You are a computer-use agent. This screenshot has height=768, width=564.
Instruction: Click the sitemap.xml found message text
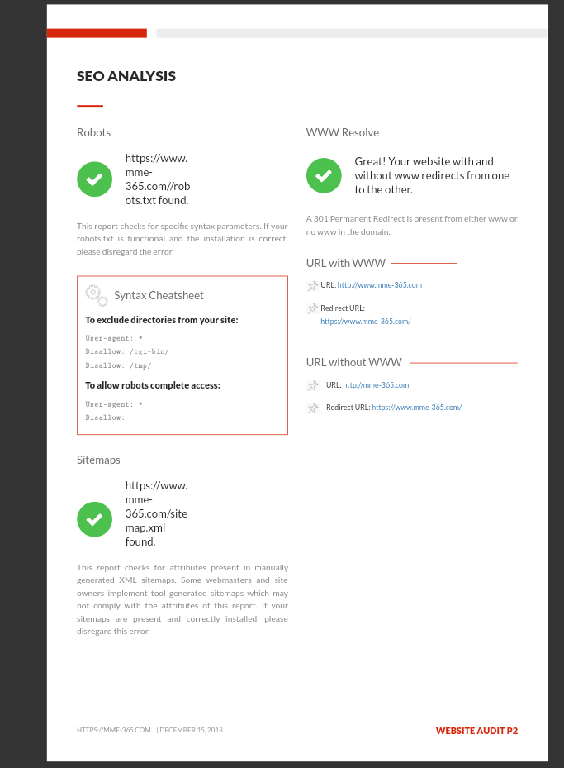[156, 513]
